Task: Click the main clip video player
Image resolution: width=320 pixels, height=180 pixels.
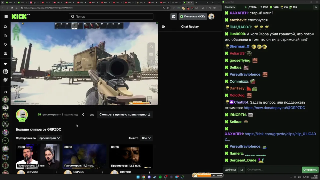Action: (x=84, y=64)
